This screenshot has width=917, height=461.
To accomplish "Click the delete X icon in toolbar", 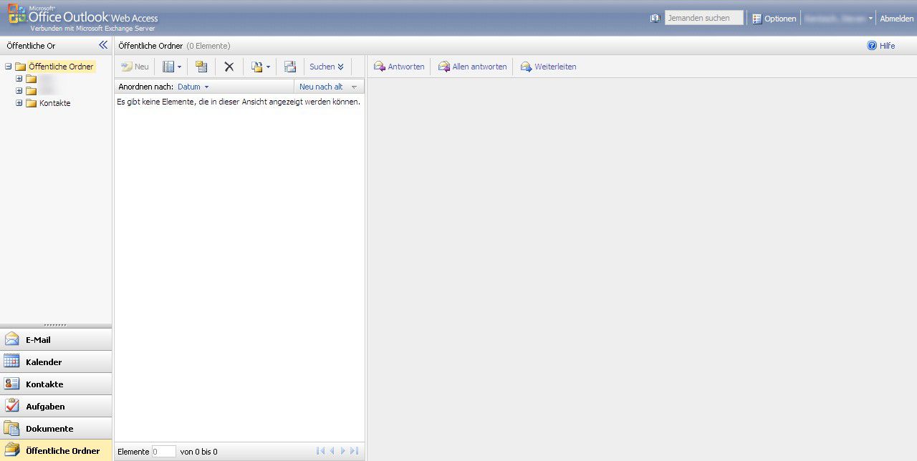I will coord(229,67).
